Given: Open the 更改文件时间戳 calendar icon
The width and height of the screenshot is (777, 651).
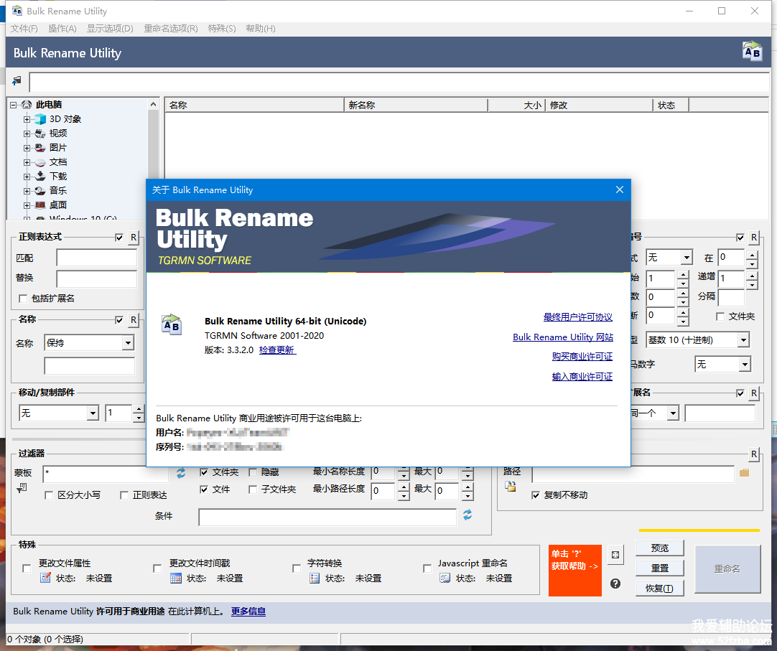Looking at the screenshot, I should click(x=176, y=578).
